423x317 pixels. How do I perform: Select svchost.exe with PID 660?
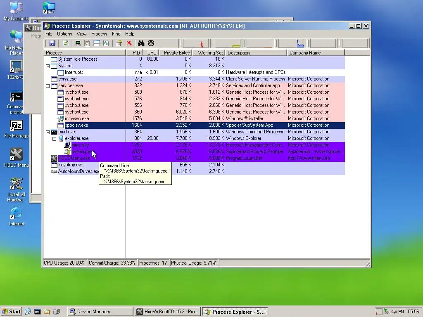(194, 112)
